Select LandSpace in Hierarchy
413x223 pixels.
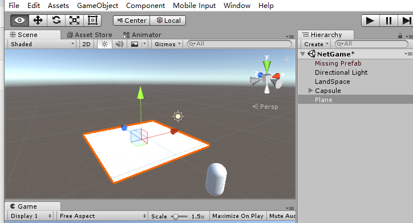tap(333, 82)
